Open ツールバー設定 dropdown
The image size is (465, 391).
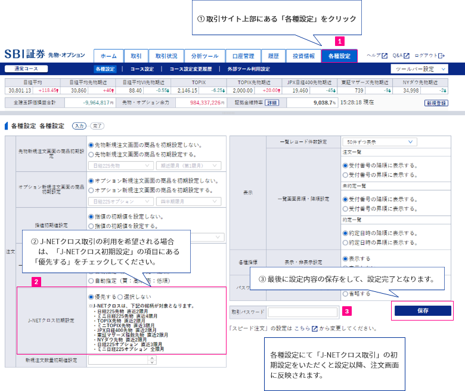point(419,69)
